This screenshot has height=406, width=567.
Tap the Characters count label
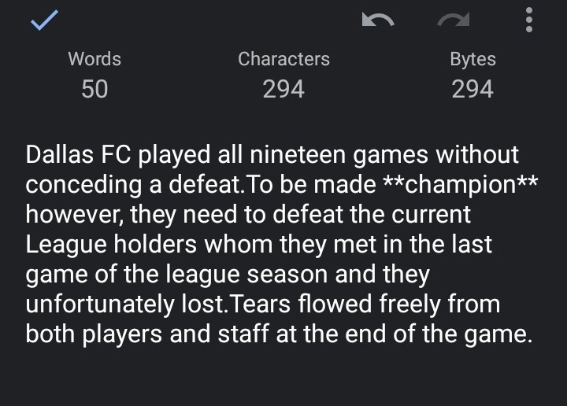click(283, 59)
